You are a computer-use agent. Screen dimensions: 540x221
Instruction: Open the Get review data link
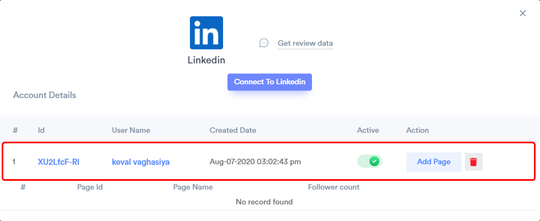[x=305, y=44]
